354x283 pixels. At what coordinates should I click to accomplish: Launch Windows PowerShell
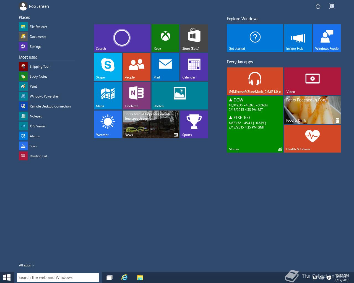[46, 96]
